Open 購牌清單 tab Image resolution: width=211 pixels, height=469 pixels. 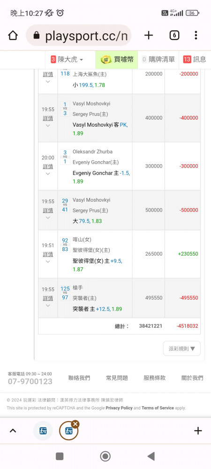pos(158,60)
